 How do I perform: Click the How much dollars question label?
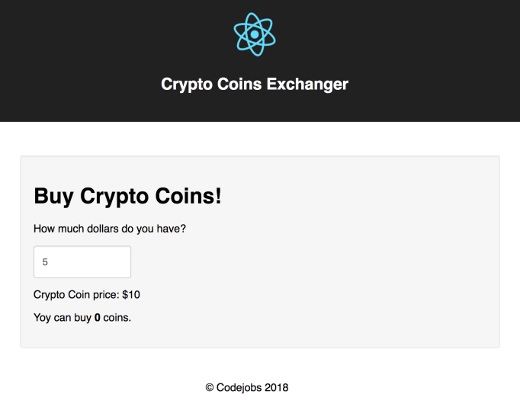pyautogui.click(x=110, y=228)
